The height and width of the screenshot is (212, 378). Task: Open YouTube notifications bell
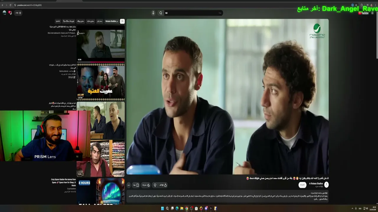[10, 13]
